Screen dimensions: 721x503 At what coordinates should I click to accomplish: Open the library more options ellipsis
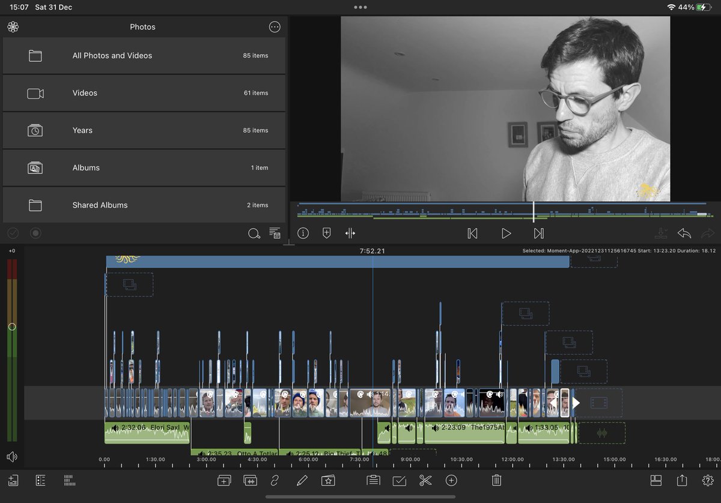[275, 27]
